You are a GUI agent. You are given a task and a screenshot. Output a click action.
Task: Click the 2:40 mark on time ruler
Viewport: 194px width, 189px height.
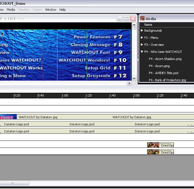pyautogui.click(x=184, y=96)
